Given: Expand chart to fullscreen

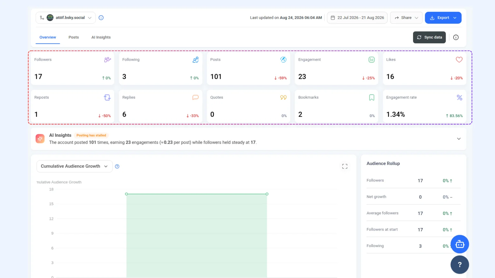Looking at the screenshot, I should pyautogui.click(x=345, y=166).
